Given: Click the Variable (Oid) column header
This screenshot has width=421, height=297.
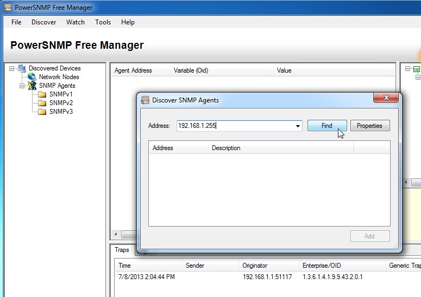Looking at the screenshot, I should tap(222, 70).
